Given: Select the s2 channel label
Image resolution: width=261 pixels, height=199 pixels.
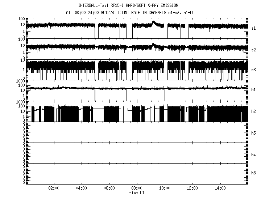Looking at the screenshot, I should (x=253, y=50).
